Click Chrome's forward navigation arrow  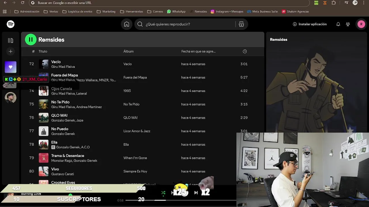[x=14, y=3]
